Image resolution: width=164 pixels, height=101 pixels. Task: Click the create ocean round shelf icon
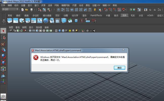[x=46, y=20]
